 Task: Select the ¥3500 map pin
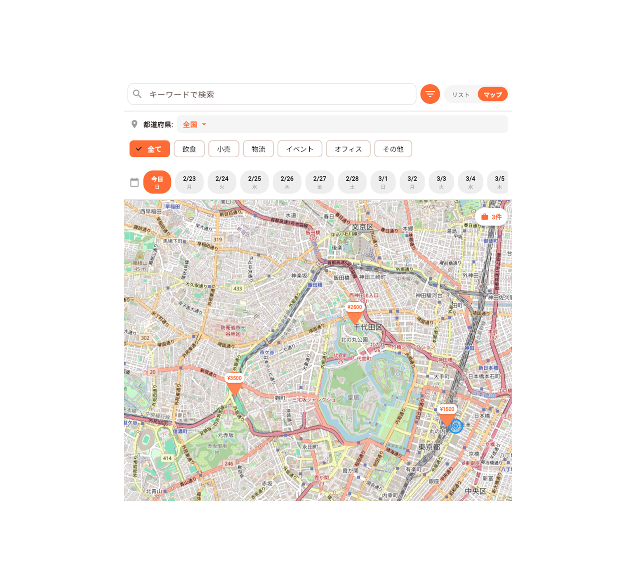pos(234,384)
